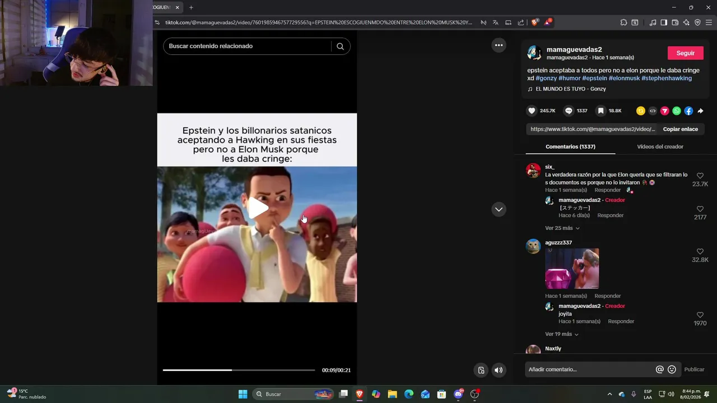Screen dimensions: 717x403
Task: Toggle the browser sidebar panel icon
Action: [664, 22]
